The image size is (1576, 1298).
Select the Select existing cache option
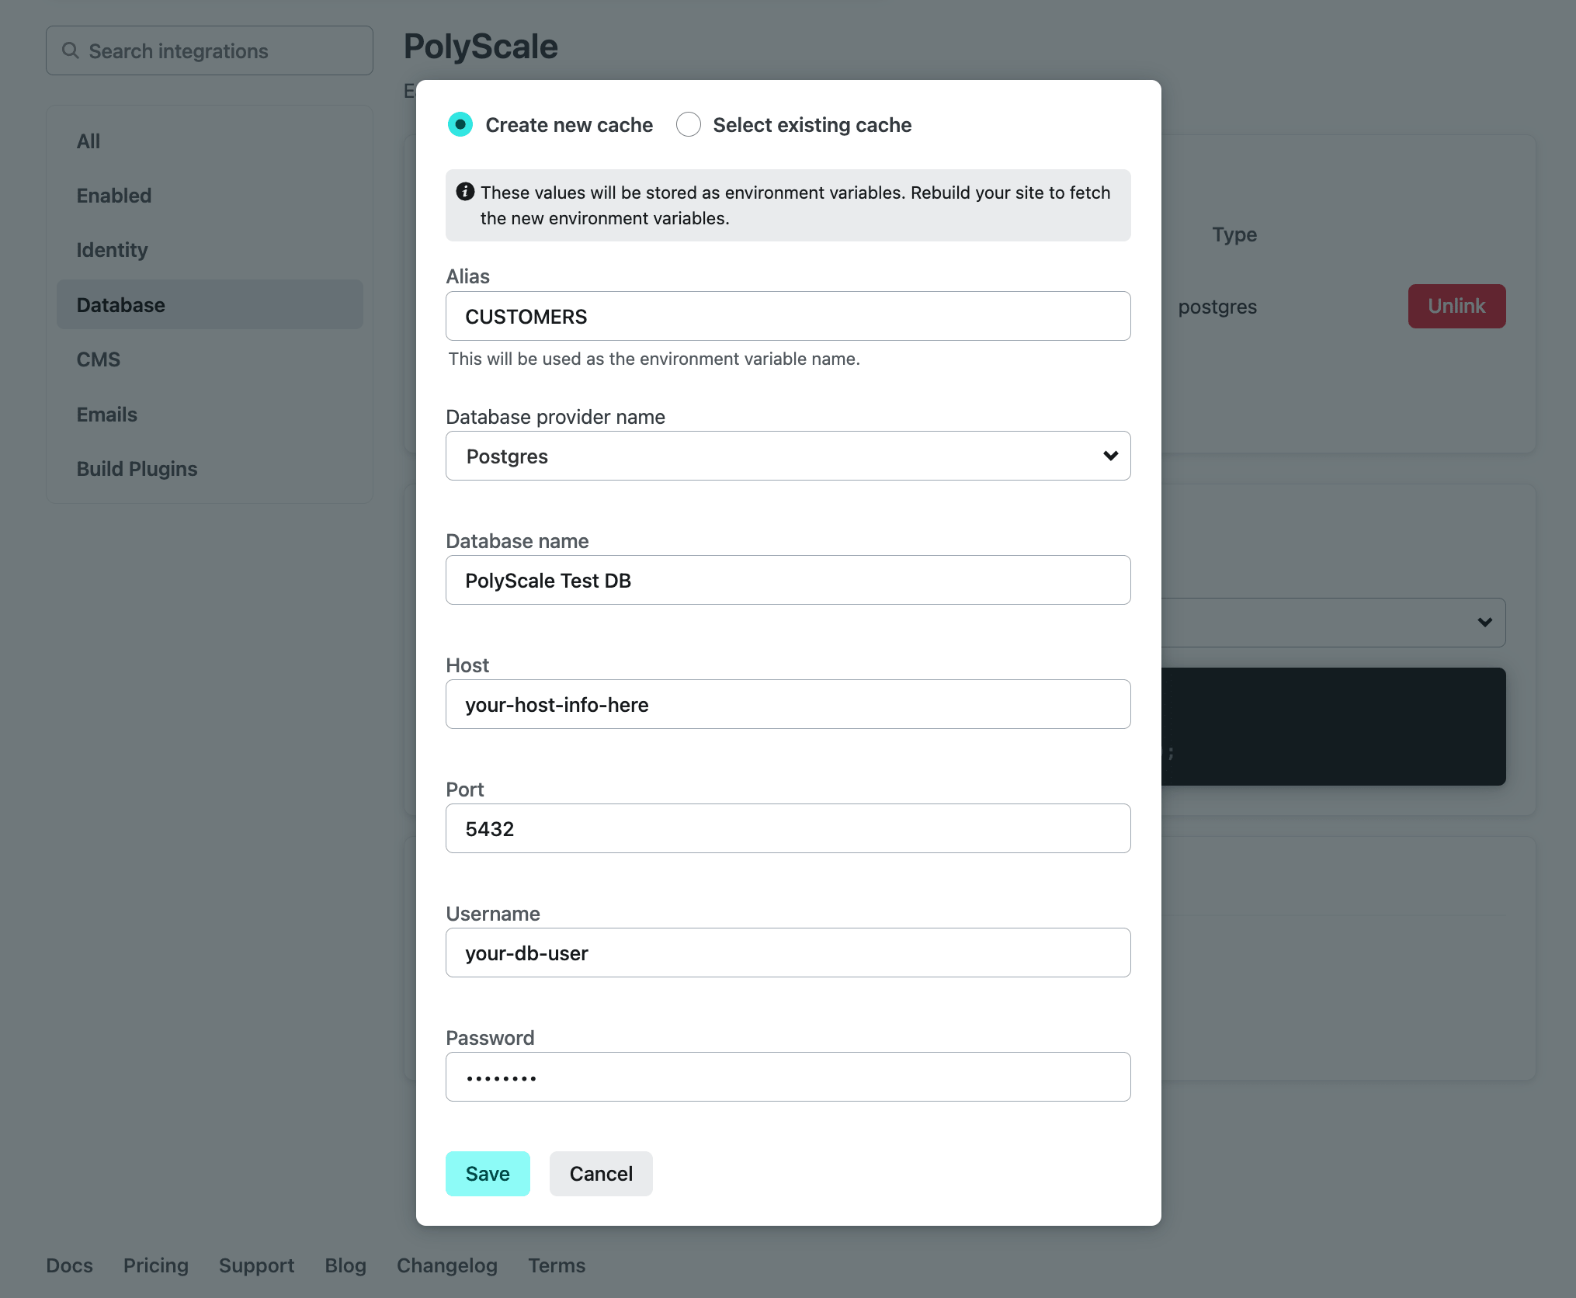[x=689, y=124]
